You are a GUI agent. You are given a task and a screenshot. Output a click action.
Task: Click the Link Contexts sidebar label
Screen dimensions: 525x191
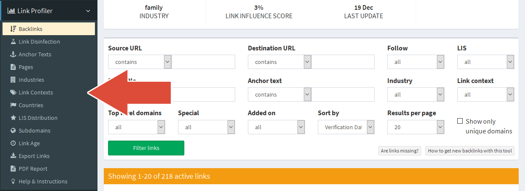click(x=36, y=92)
